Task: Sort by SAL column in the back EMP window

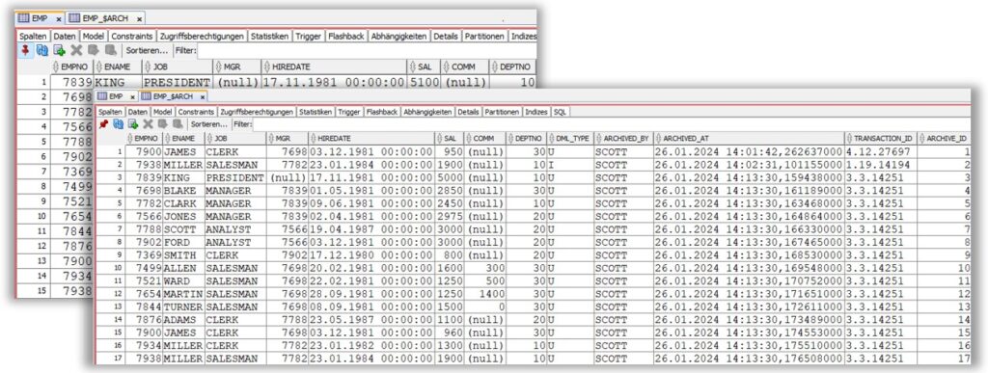Action: (424, 67)
